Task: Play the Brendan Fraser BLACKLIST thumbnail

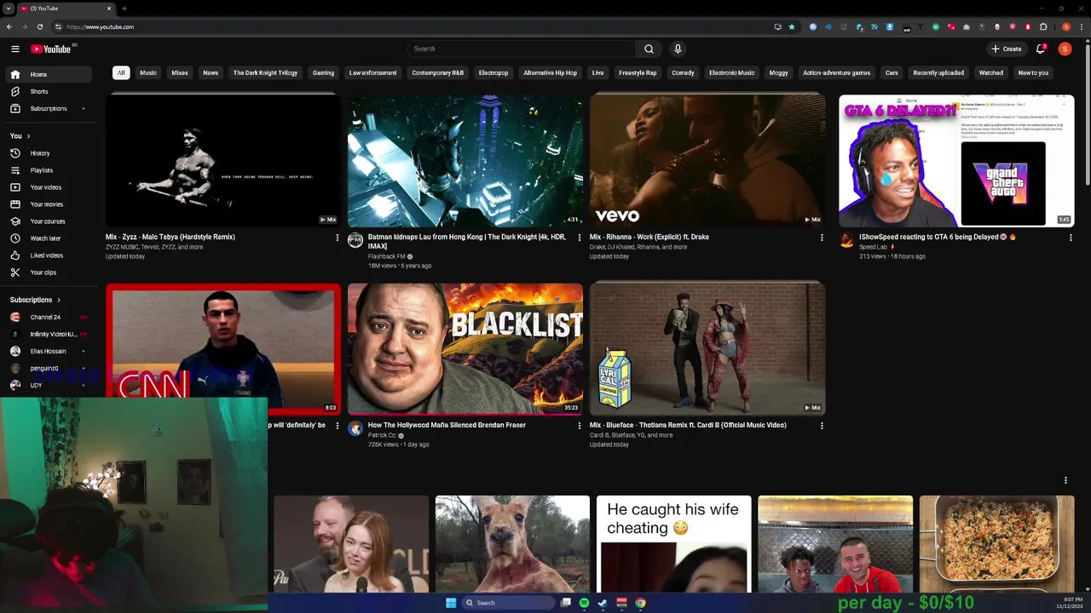Action: 465,349
